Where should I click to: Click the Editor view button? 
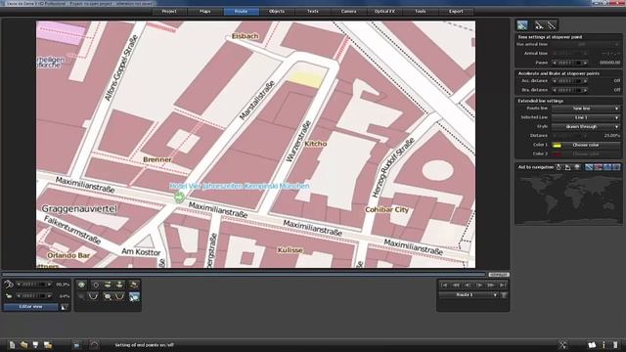[x=31, y=307]
